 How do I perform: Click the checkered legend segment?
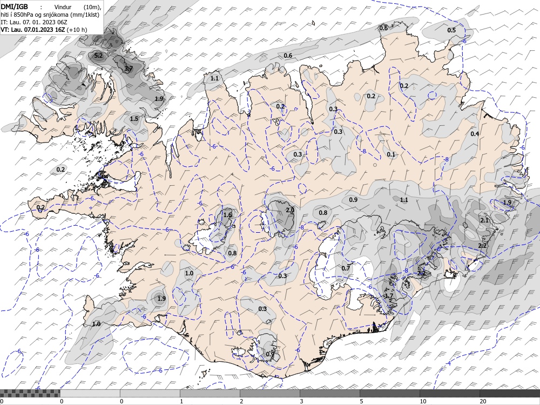point(30,393)
